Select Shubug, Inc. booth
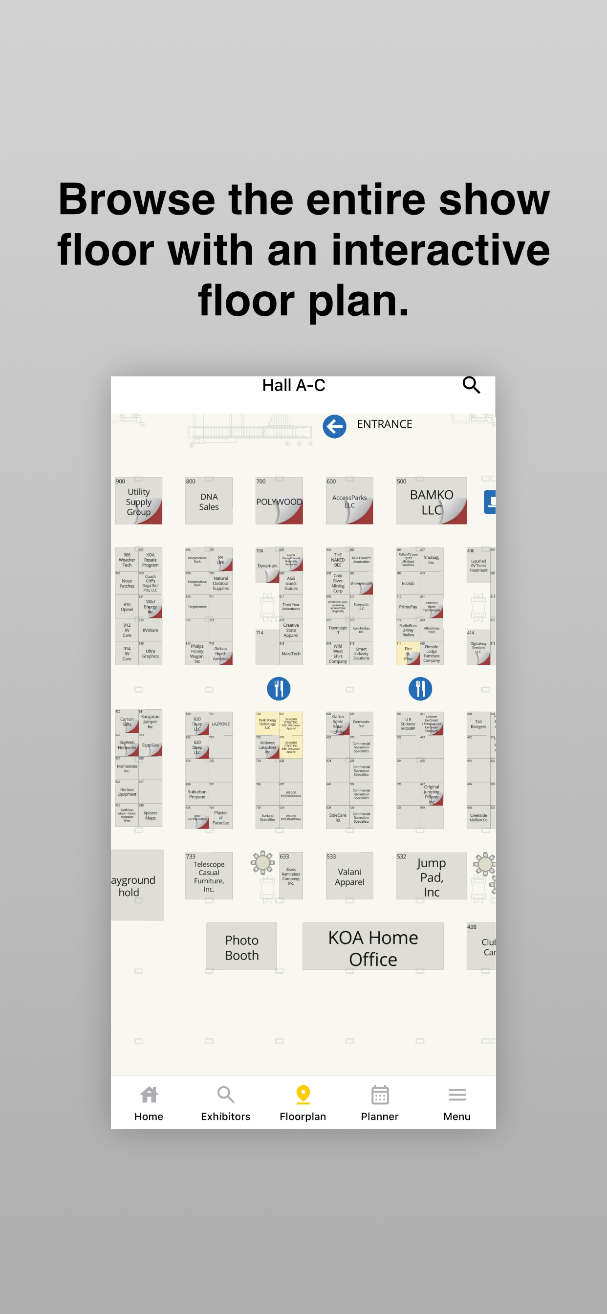Screen dimensions: 607x1314 point(432,560)
